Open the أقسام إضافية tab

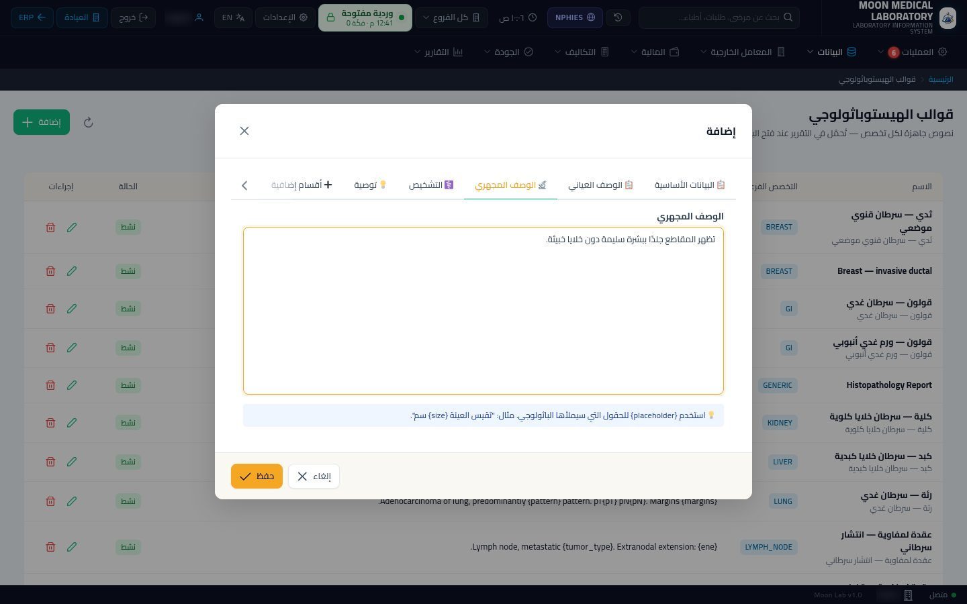tap(302, 185)
